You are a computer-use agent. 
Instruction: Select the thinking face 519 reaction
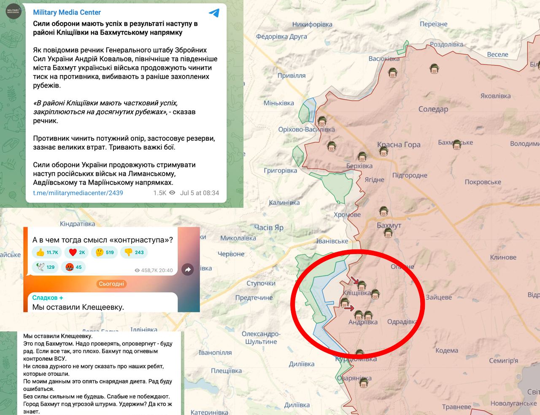coord(105,252)
